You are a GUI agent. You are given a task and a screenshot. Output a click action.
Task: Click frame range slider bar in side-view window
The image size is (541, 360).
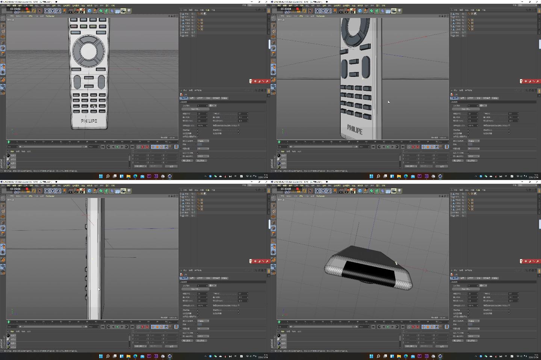tap(53, 327)
